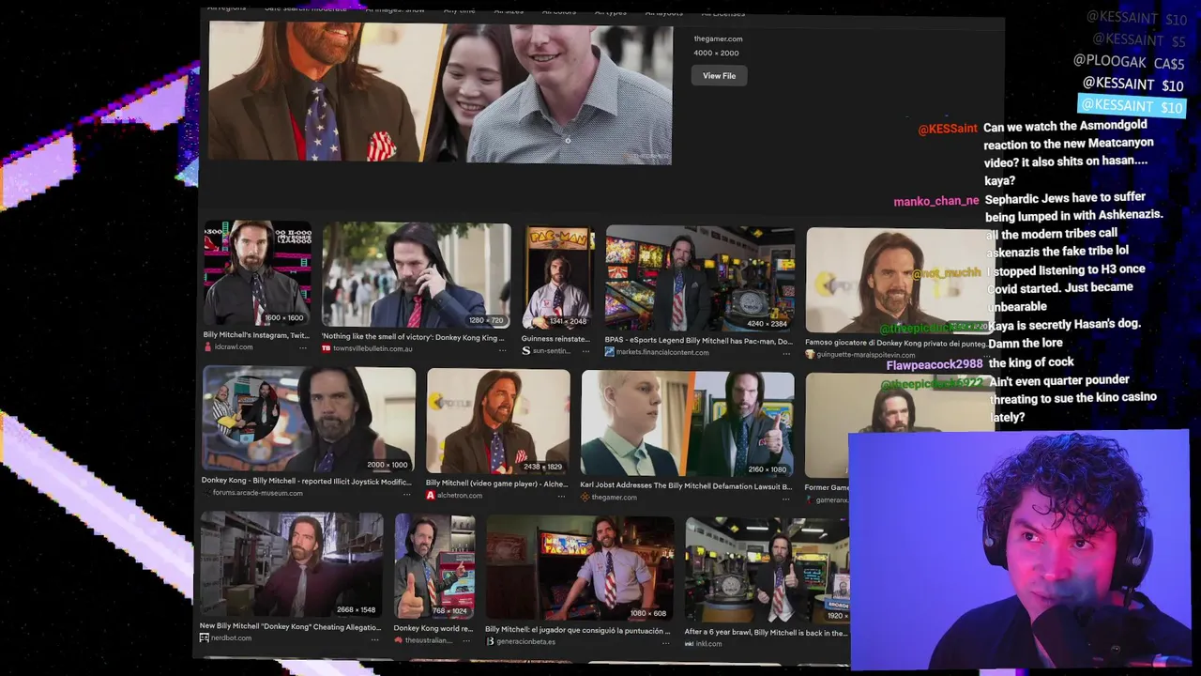Viewport: 1201px width, 676px height.
Task: Open 'reported Illicit Joystick Modific...' title link
Action: (307, 481)
